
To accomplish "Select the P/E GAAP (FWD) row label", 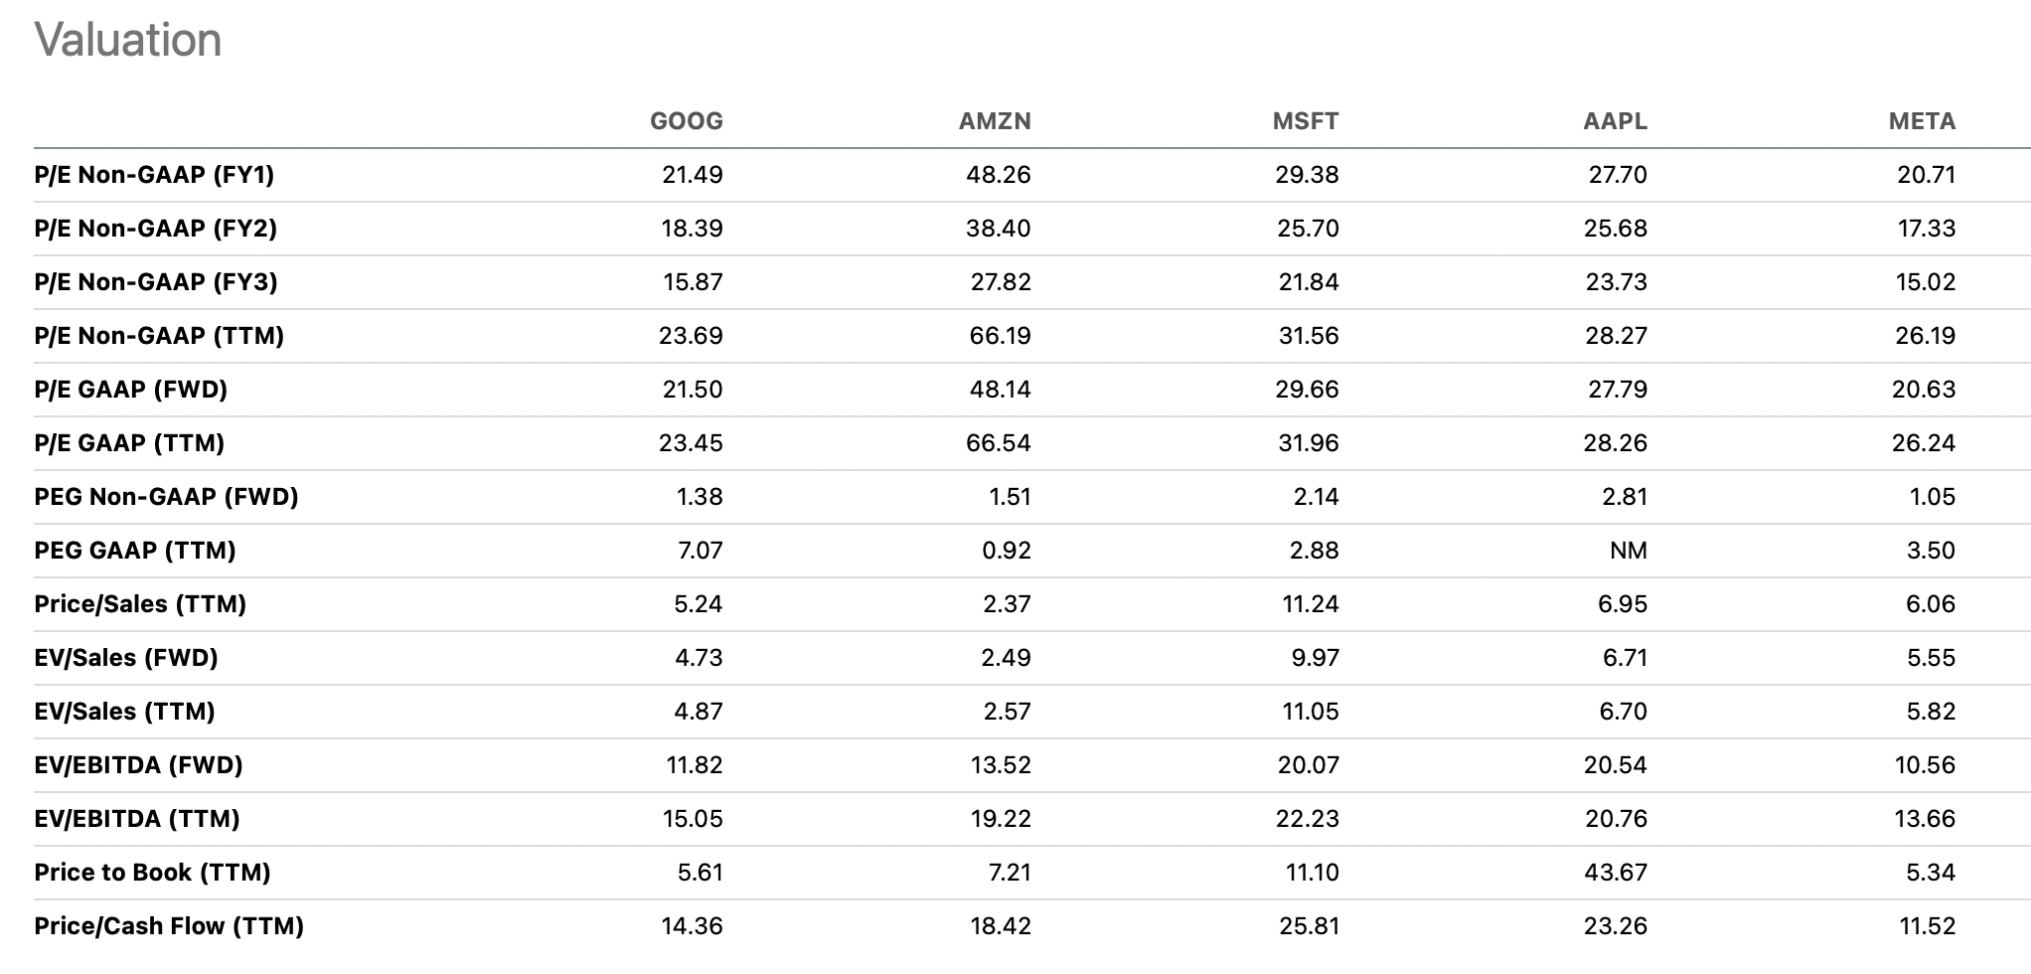I will tap(131, 390).
